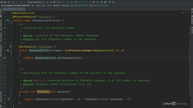Click the Save All toolbar icon
The image size is (193, 108).
click(5, 2)
